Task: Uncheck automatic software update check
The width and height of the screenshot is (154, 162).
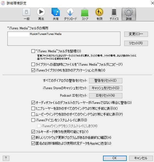Action: coord(33,138)
